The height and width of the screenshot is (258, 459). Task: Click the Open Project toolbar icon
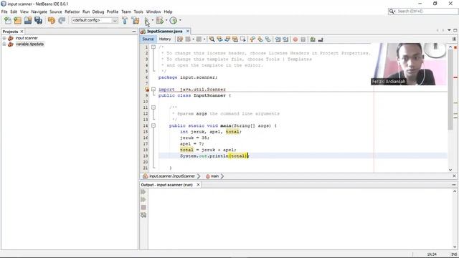point(28,21)
